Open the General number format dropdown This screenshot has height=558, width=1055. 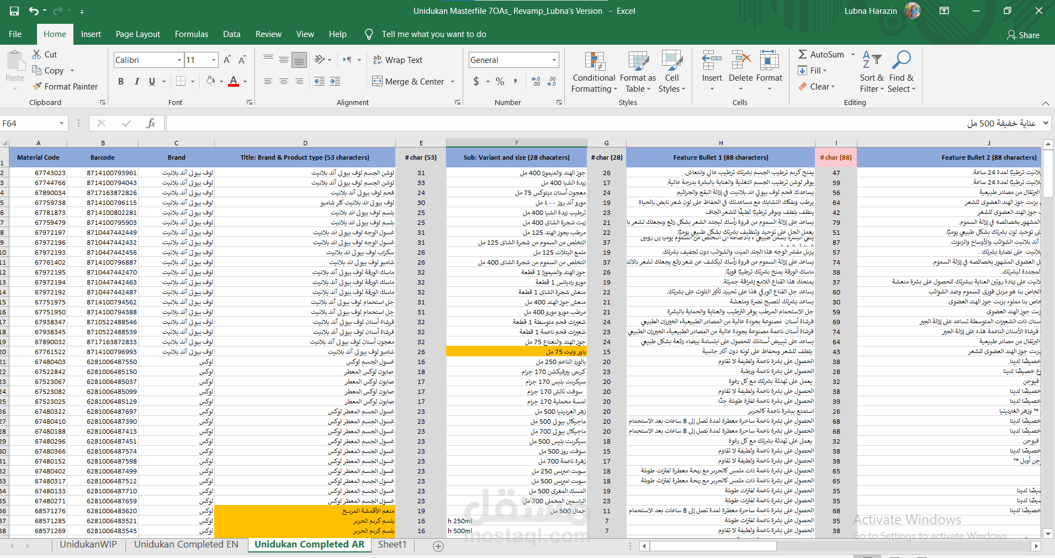[x=554, y=60]
